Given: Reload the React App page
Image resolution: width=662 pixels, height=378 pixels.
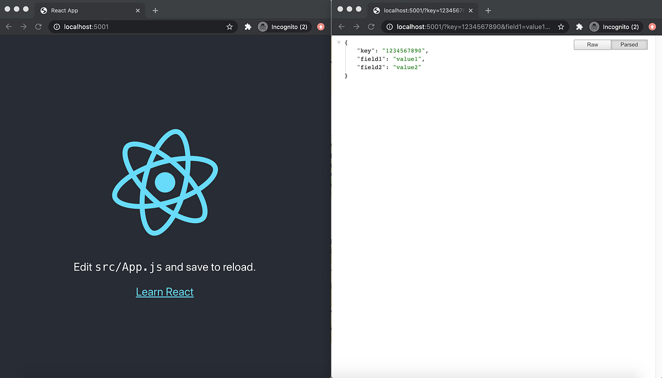Looking at the screenshot, I should [x=38, y=26].
